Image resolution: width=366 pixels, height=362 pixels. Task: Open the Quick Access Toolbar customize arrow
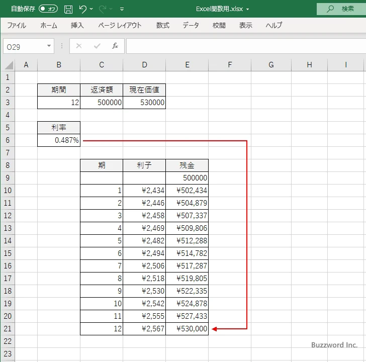(x=122, y=9)
